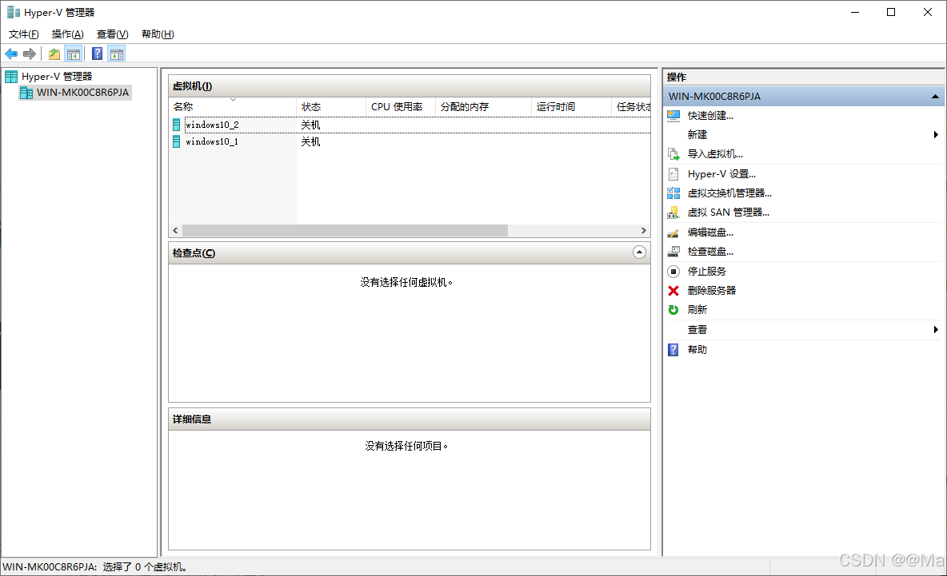
Task: Select the windows10_1 row name
Action: pyautogui.click(x=212, y=141)
